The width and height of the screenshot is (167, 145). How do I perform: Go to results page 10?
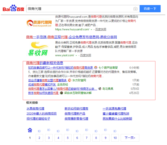(115, 138)
